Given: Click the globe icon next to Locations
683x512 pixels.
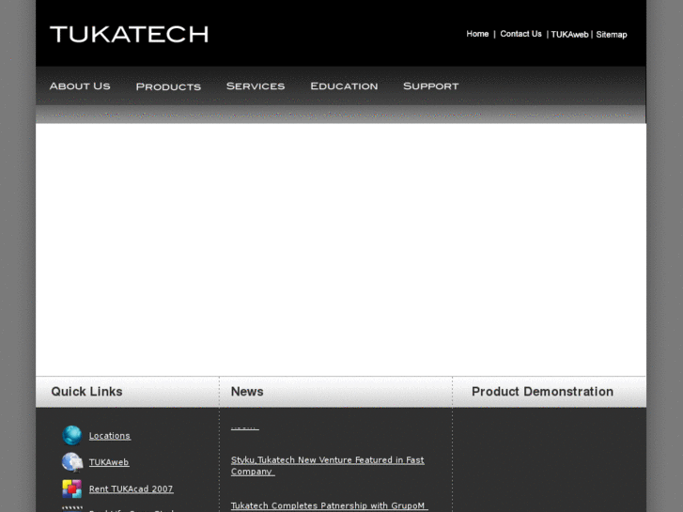Looking at the screenshot, I should (72, 435).
